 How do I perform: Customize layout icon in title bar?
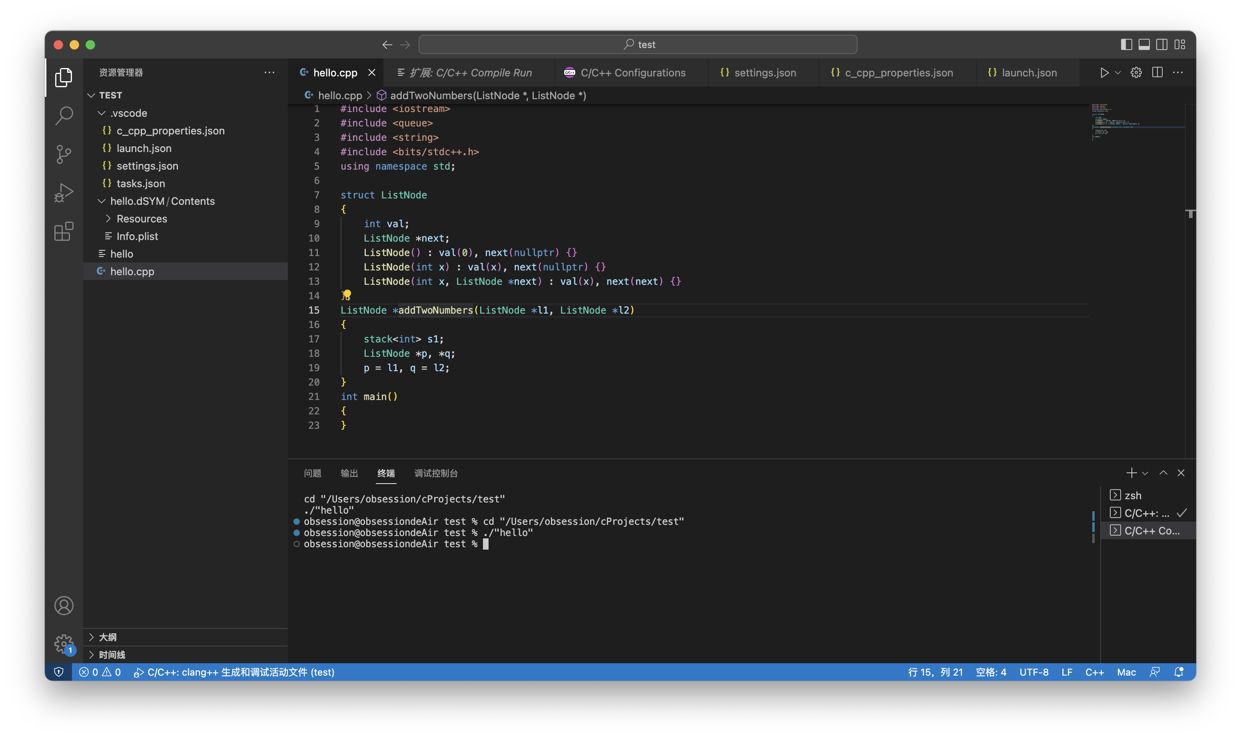1180,45
